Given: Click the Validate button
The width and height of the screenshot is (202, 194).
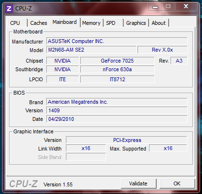Looking at the screenshot, I should point(138,183).
